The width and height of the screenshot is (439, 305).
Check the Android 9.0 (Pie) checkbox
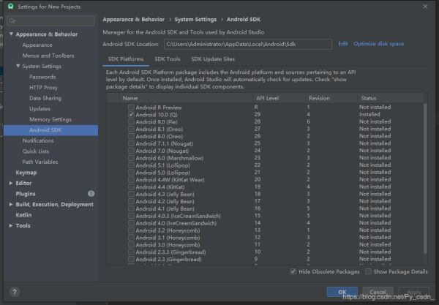point(131,121)
